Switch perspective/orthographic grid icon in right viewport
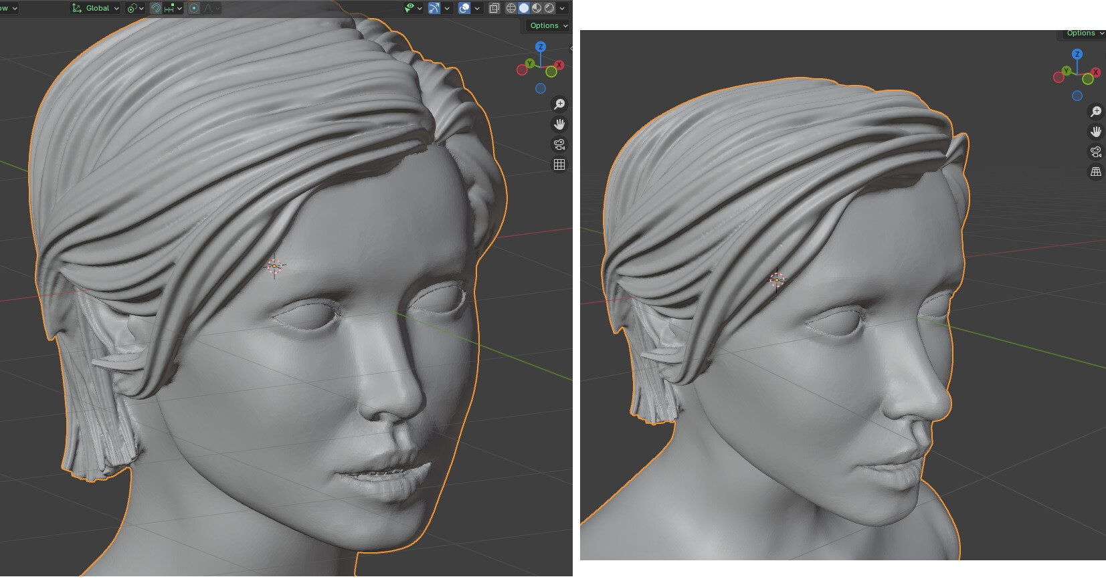 pyautogui.click(x=1096, y=172)
